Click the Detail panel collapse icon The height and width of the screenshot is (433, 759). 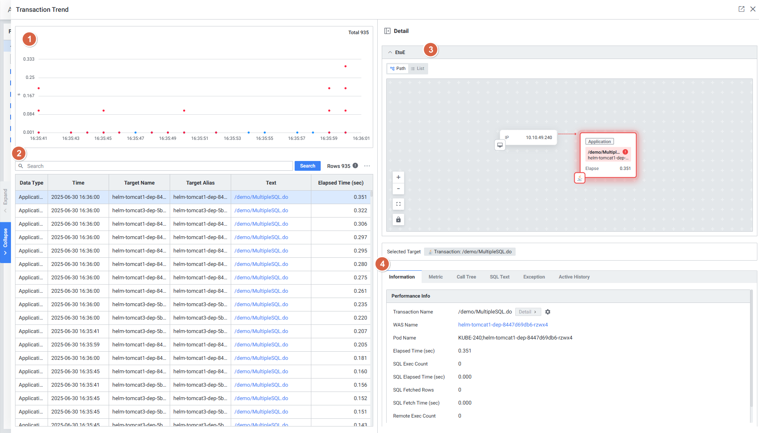387,31
